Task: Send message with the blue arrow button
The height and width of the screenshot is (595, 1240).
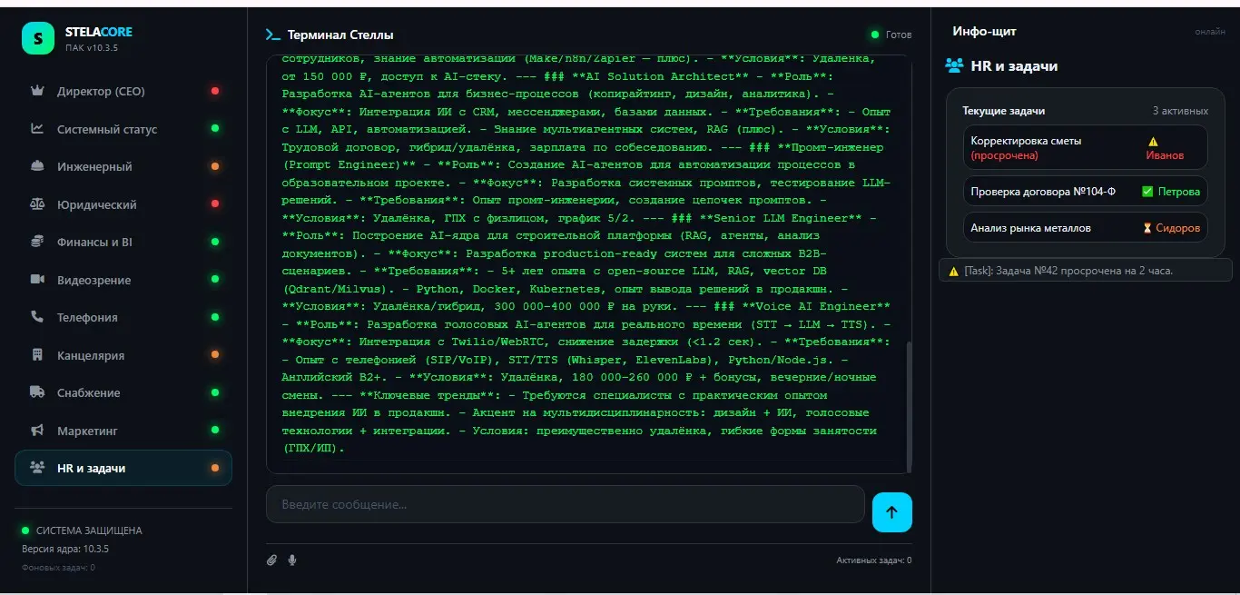Action: 891,512
